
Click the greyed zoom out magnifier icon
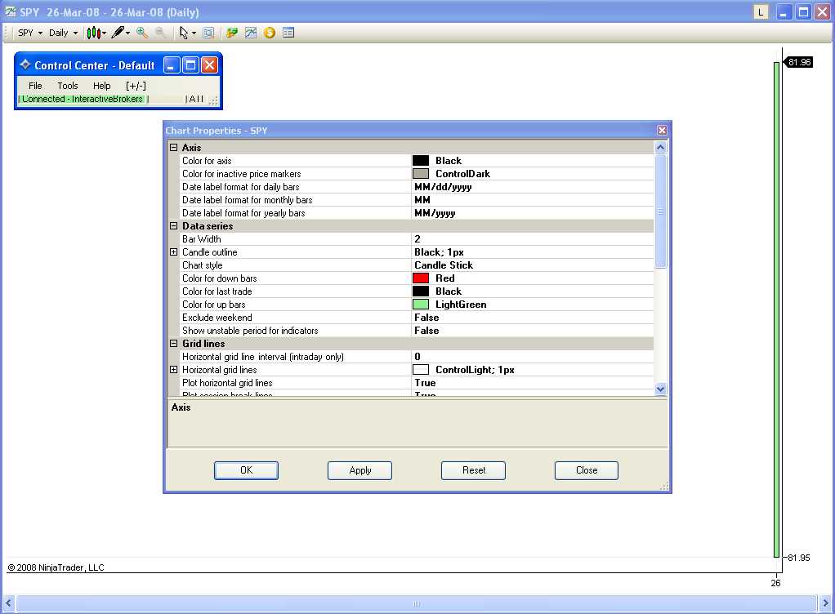pos(160,33)
